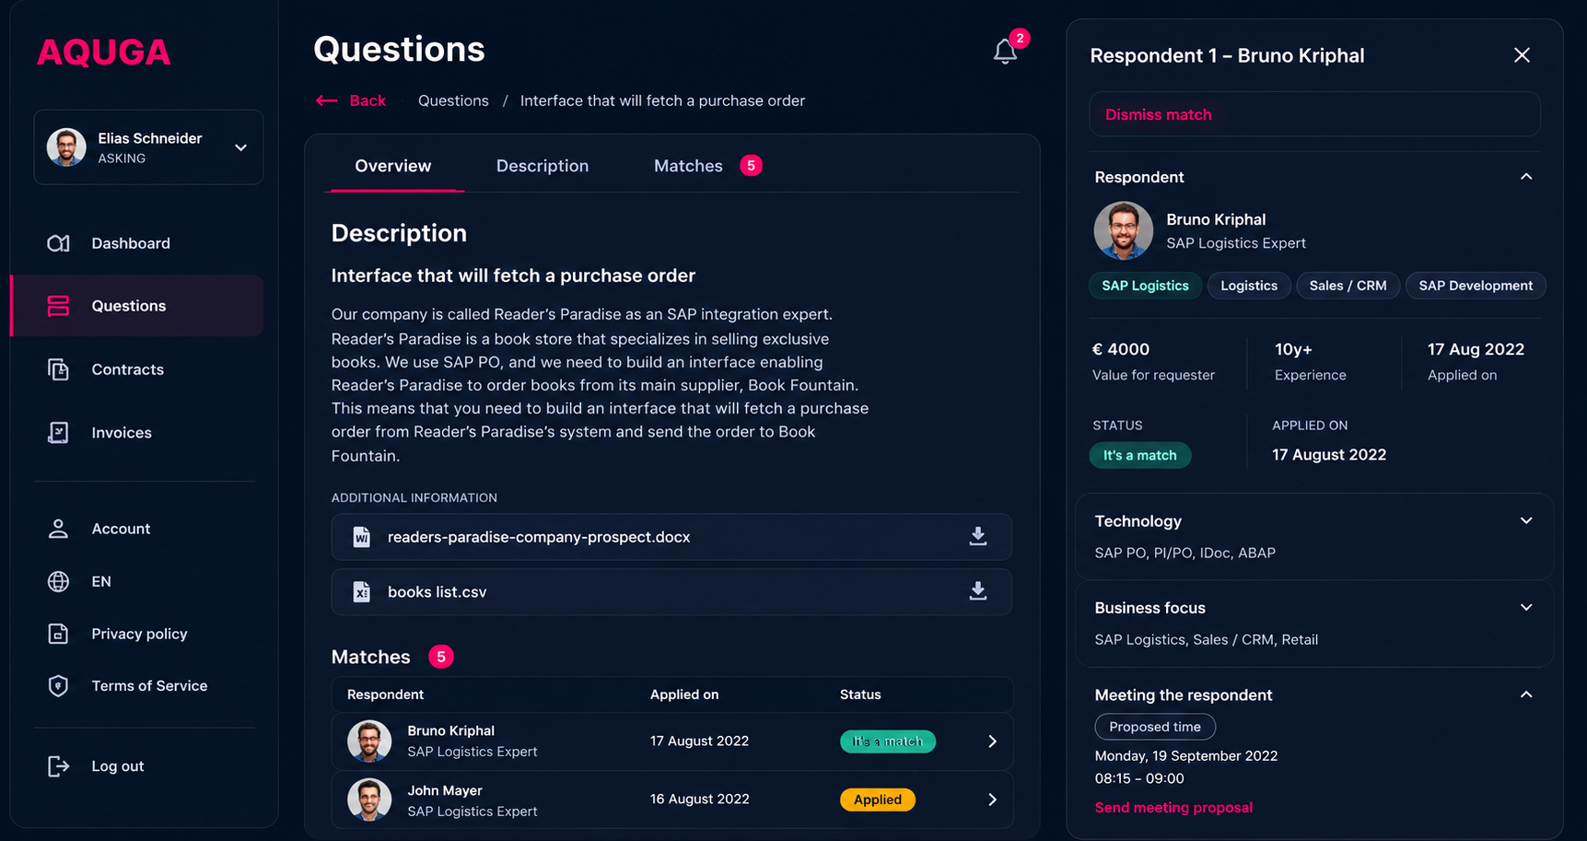Image resolution: width=1587 pixels, height=841 pixels.
Task: Switch to the Description tab
Action: (543, 166)
